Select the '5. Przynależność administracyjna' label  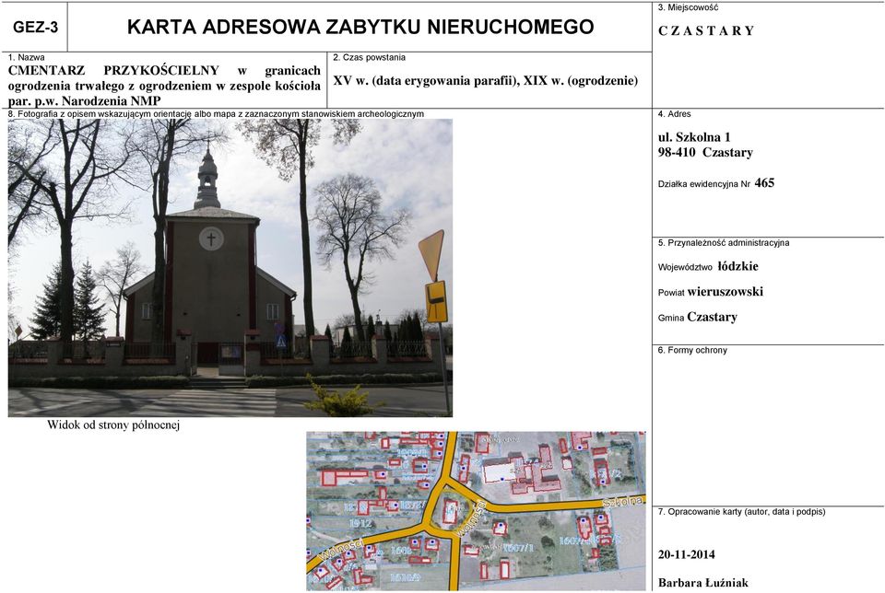(x=724, y=243)
